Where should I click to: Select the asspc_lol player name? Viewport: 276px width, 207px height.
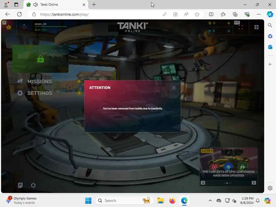click(40, 24)
